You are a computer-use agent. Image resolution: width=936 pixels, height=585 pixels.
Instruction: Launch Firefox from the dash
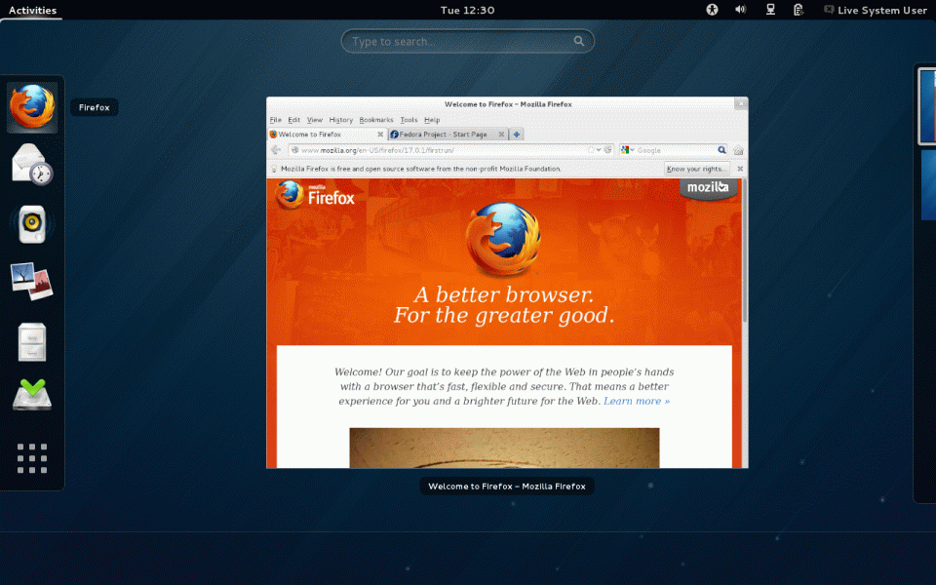point(32,107)
